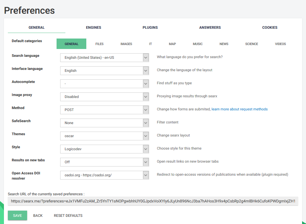Open the Image proxy dropdown
Screen dimensions: 306x224
pyautogui.click(x=105, y=97)
